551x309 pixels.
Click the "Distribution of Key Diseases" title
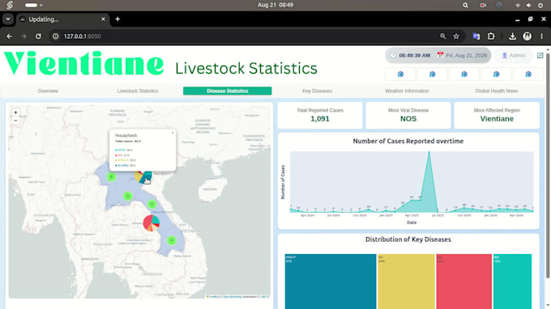408,239
